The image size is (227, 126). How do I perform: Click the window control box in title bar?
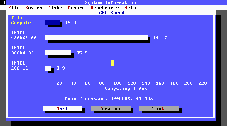pyautogui.click(x=3, y=3)
